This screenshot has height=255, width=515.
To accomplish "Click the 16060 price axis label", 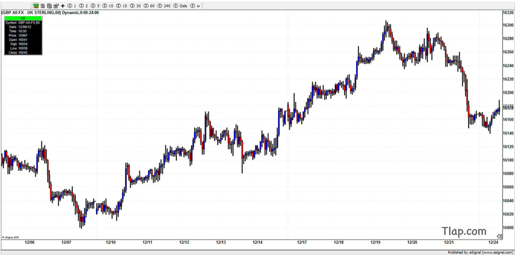I will click(508, 187).
